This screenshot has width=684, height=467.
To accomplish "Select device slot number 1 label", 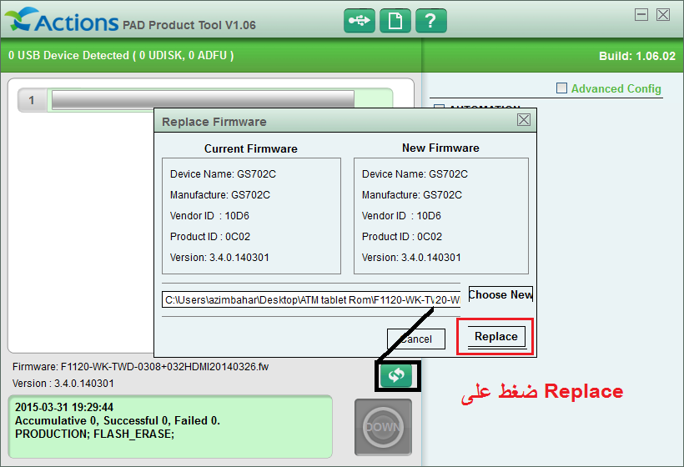I will [32, 100].
